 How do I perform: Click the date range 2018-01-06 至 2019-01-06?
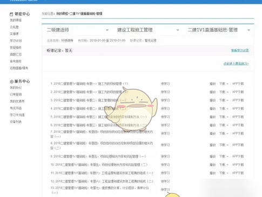click(108, 40)
